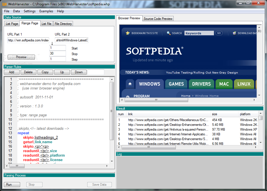Screen dimensions: 267x191
Task: Focus the Stop value field
Action: click(58, 53)
